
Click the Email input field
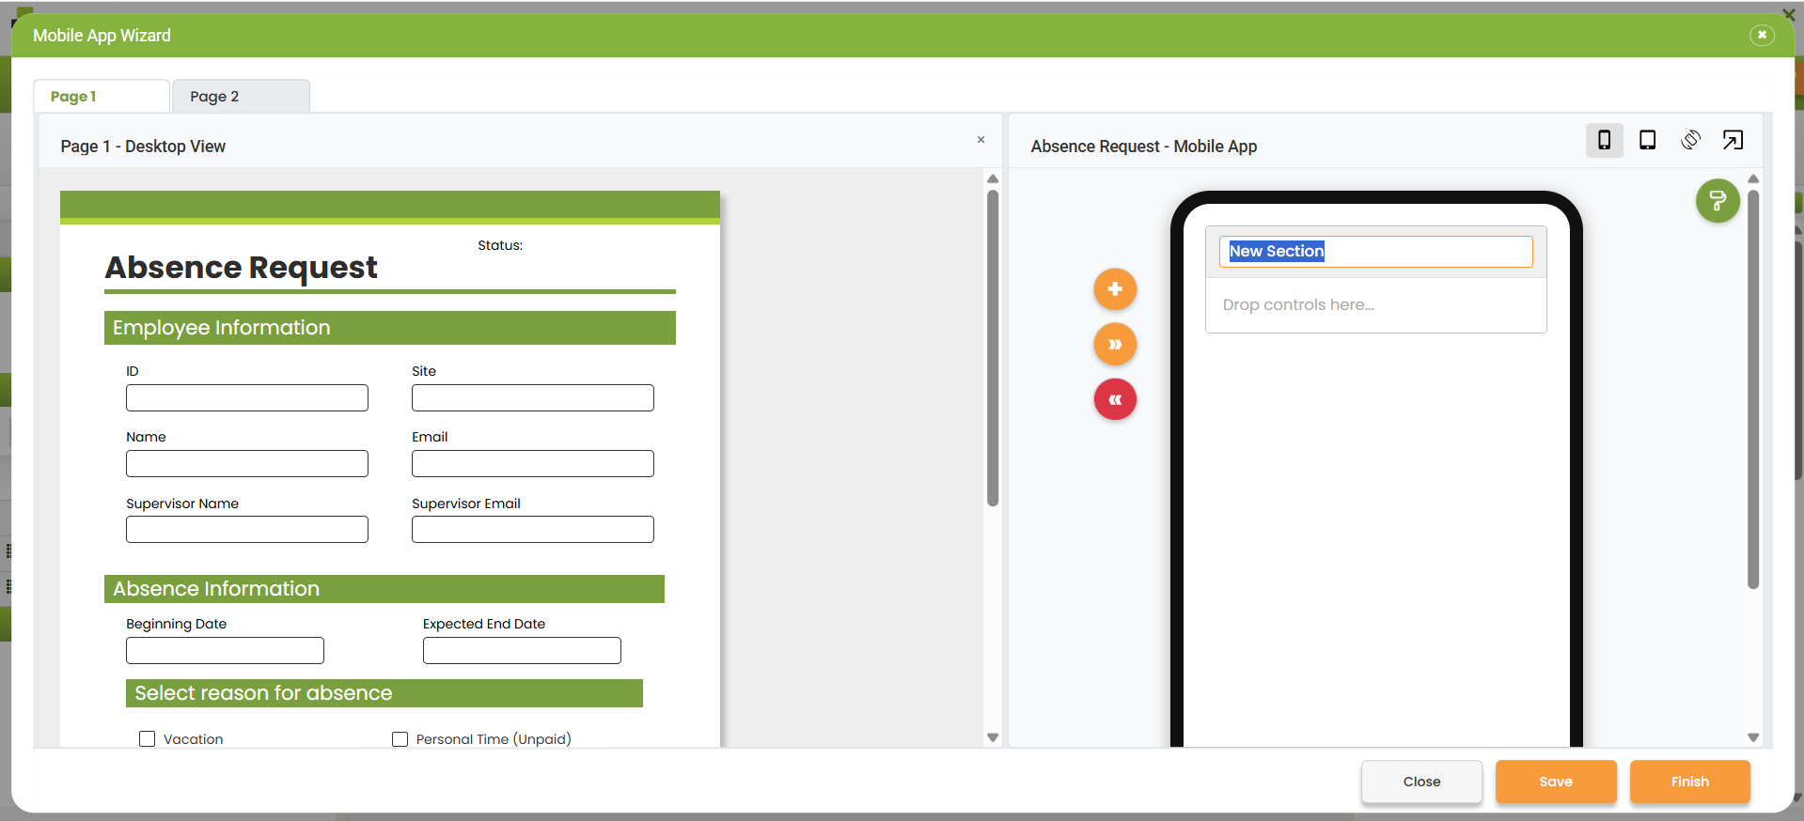click(x=533, y=463)
